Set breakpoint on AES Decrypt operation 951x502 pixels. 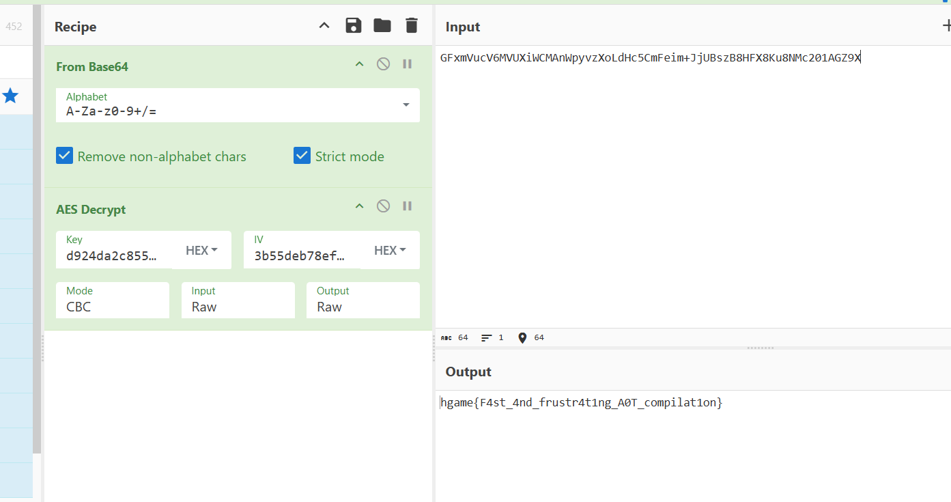point(408,206)
